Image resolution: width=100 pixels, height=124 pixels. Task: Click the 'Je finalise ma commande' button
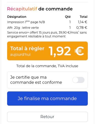click(x=47, y=99)
